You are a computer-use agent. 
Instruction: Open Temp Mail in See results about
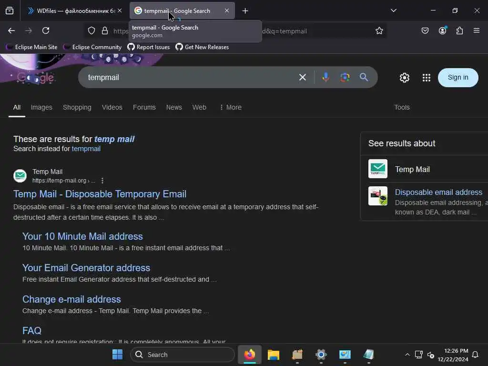412,169
